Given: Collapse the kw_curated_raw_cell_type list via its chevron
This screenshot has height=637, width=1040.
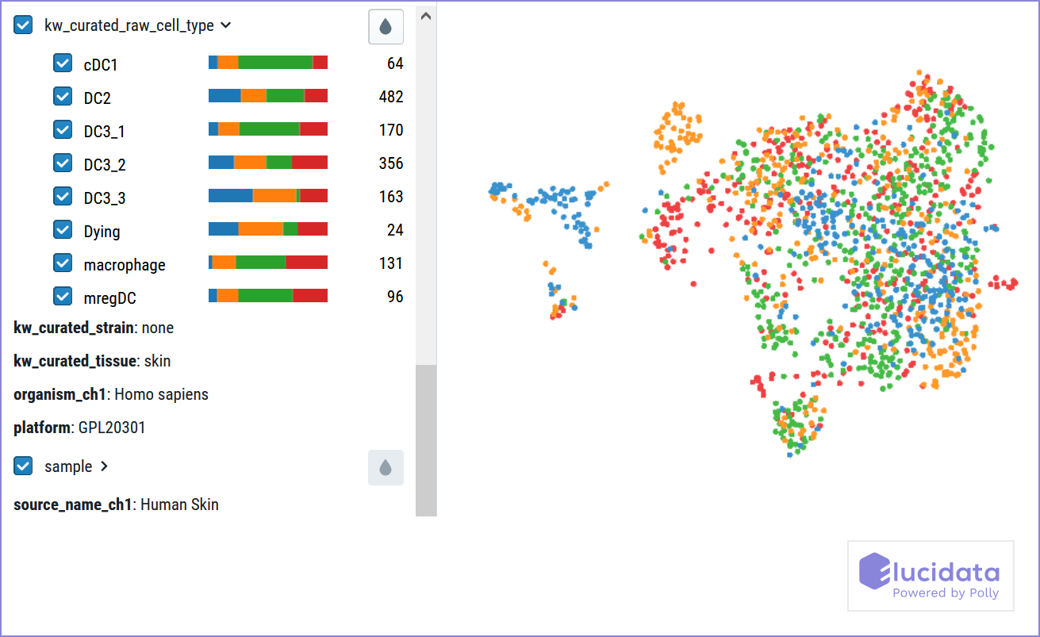Looking at the screenshot, I should click(225, 25).
